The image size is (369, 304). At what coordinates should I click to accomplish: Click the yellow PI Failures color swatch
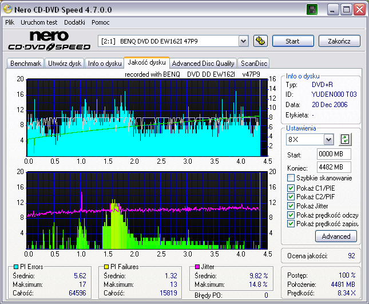[106, 267]
